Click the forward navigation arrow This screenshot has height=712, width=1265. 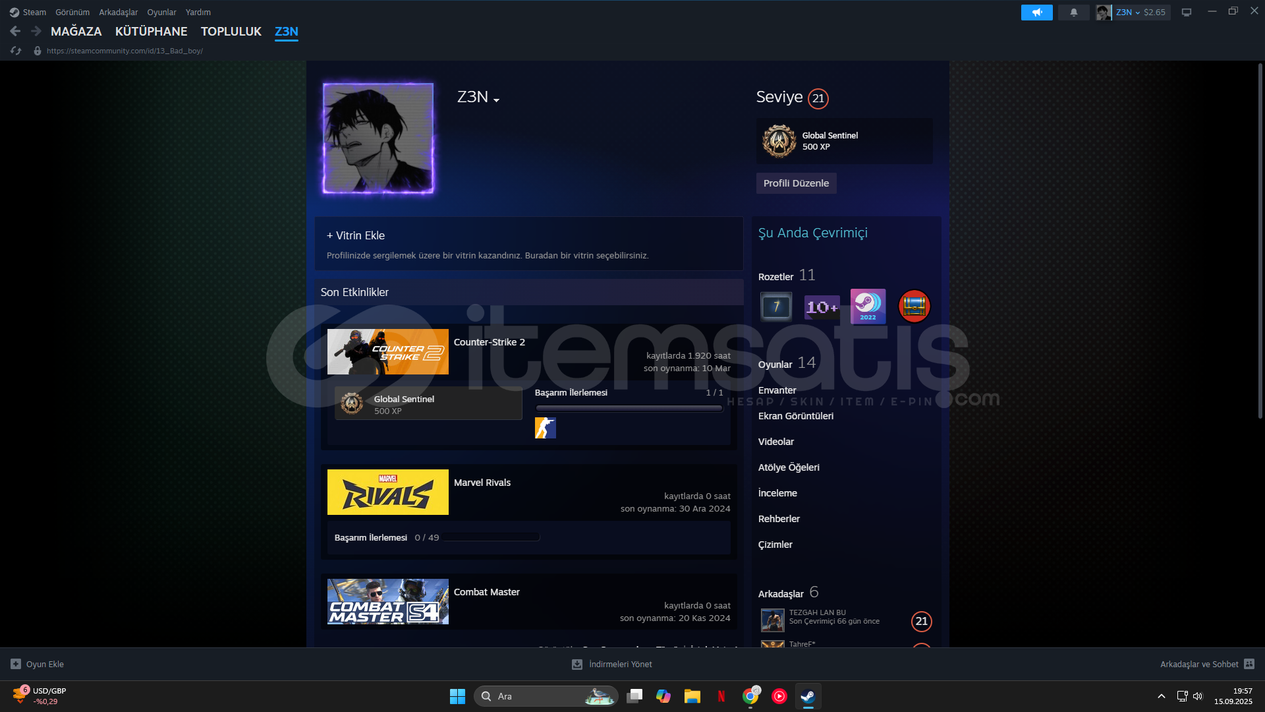[x=36, y=31]
